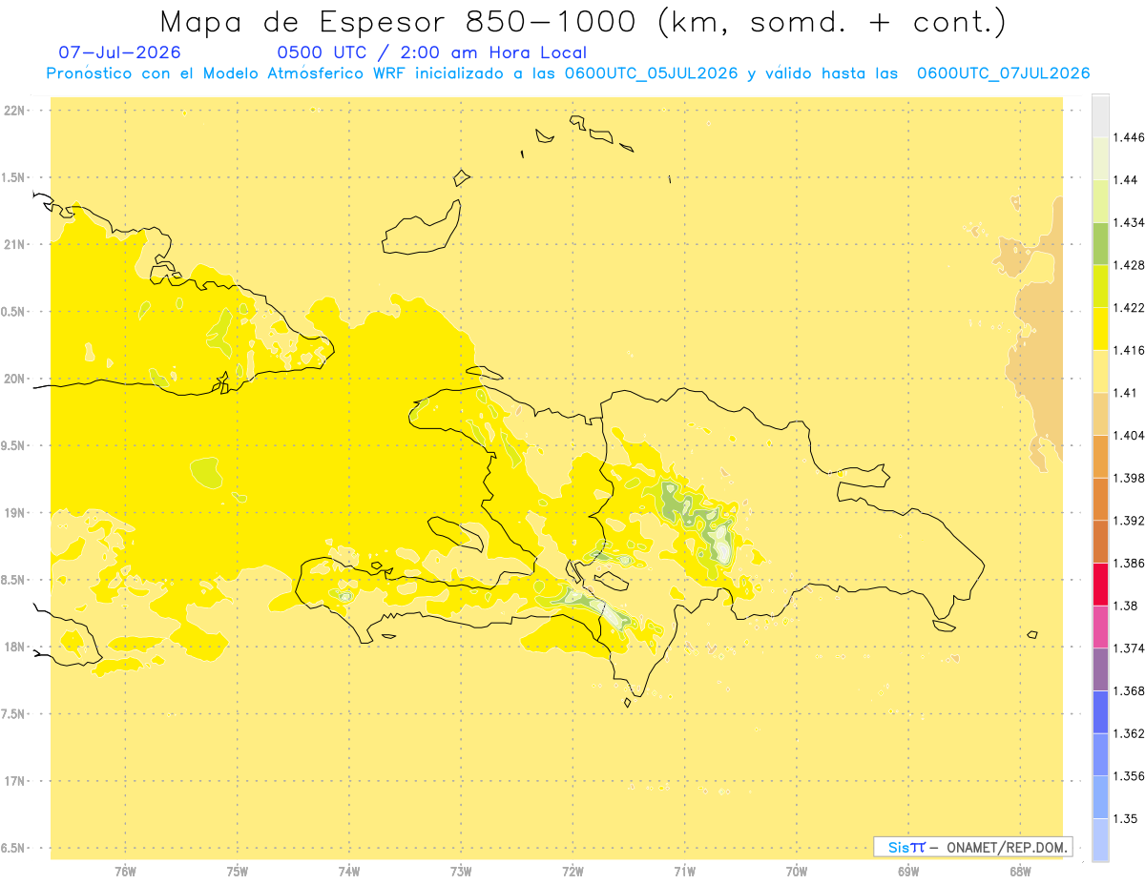Image resolution: width=1145 pixels, height=884 pixels.
Task: Click the '70W' longitude label
Action: tap(797, 872)
